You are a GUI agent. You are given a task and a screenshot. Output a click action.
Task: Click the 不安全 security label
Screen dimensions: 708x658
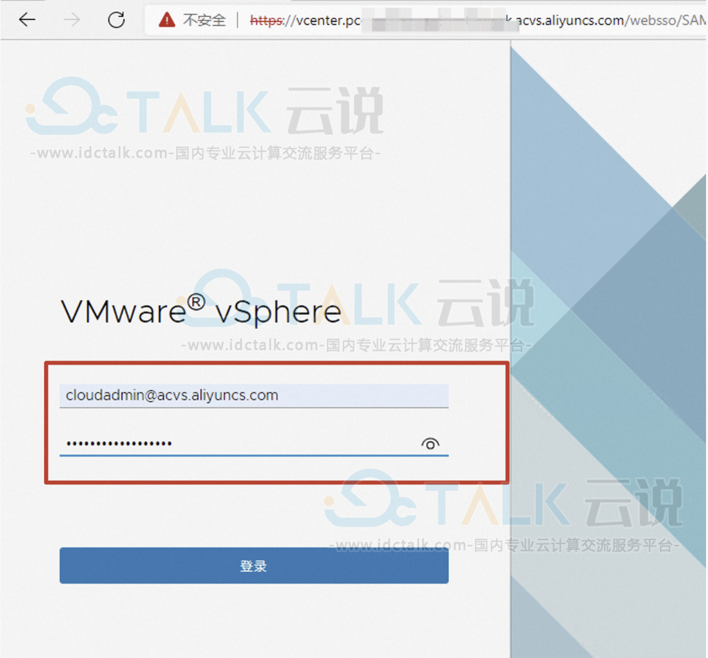204,20
